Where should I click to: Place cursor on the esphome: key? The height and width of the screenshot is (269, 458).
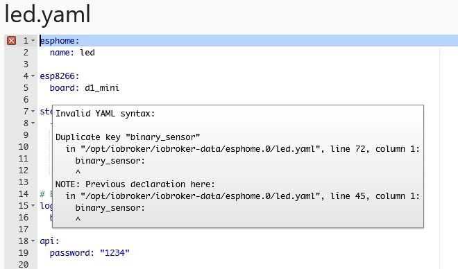60,40
